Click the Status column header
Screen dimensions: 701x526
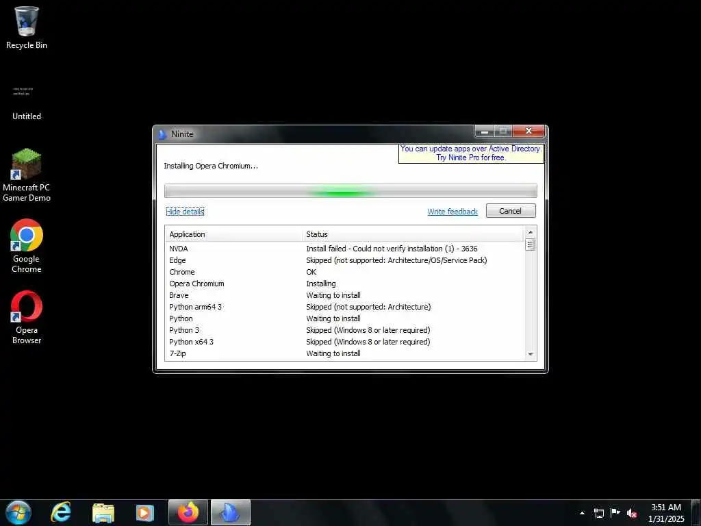(x=413, y=234)
